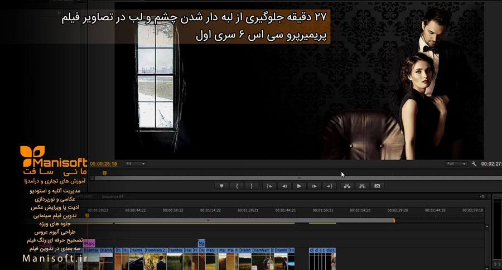Screen dimensions: 502x270
Task: Step back one frame
Action: coord(284,186)
